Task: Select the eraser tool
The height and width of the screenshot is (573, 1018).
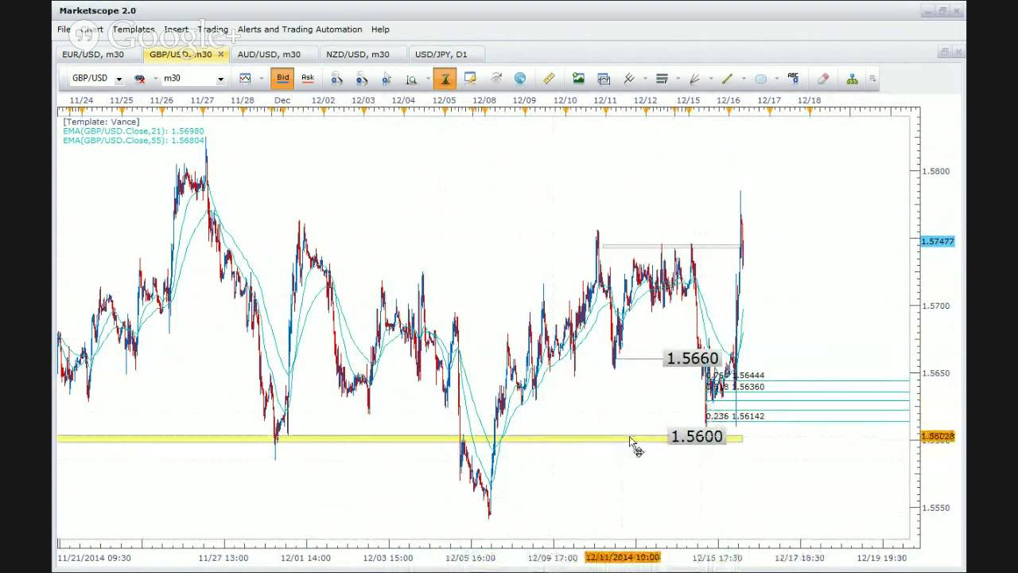Action: [x=823, y=78]
